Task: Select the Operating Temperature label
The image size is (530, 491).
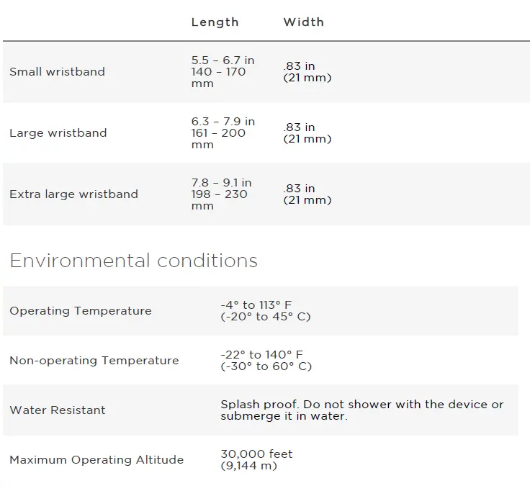Action: pos(81,311)
